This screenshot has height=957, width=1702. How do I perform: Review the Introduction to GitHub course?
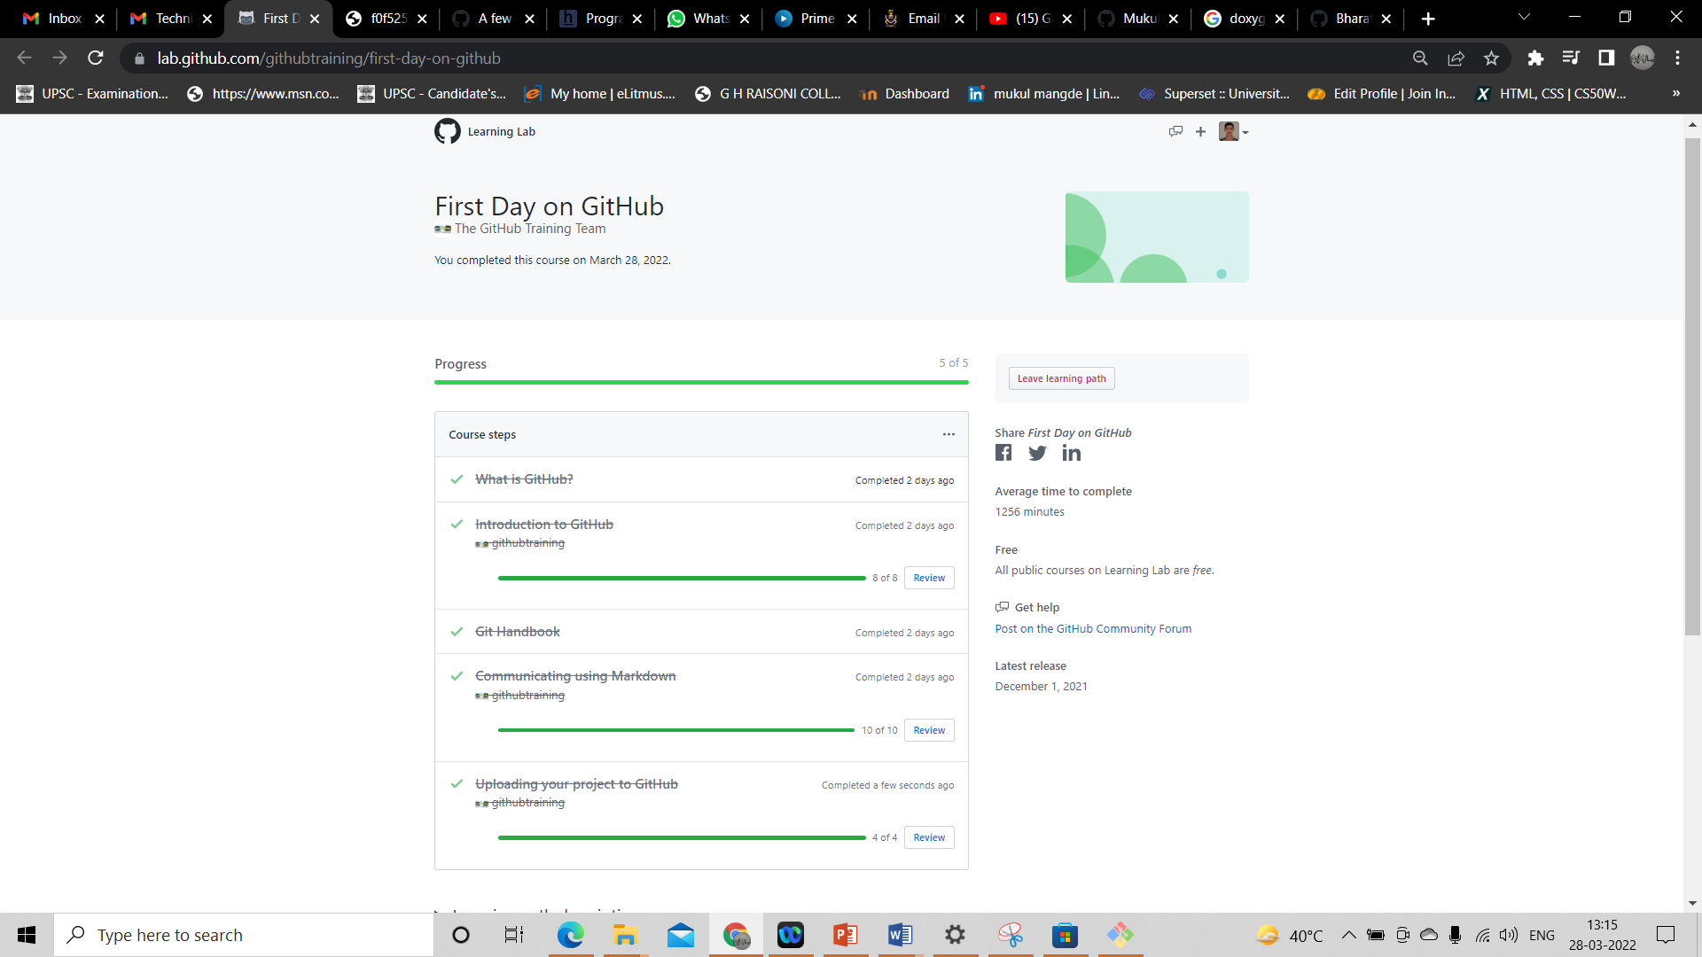click(x=929, y=578)
